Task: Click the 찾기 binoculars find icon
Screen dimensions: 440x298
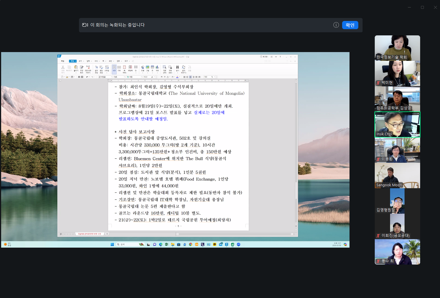Action: click(177, 67)
